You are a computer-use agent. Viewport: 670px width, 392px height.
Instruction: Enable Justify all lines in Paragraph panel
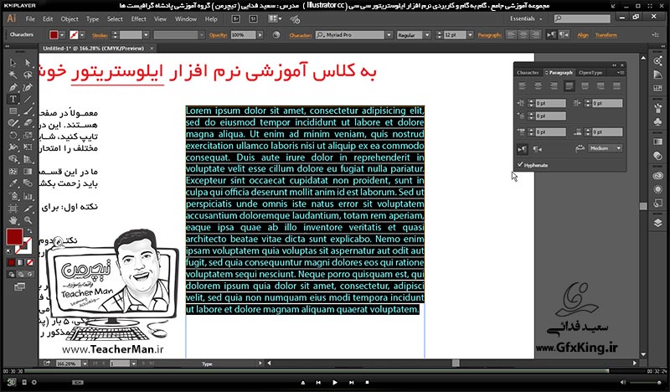coord(616,86)
